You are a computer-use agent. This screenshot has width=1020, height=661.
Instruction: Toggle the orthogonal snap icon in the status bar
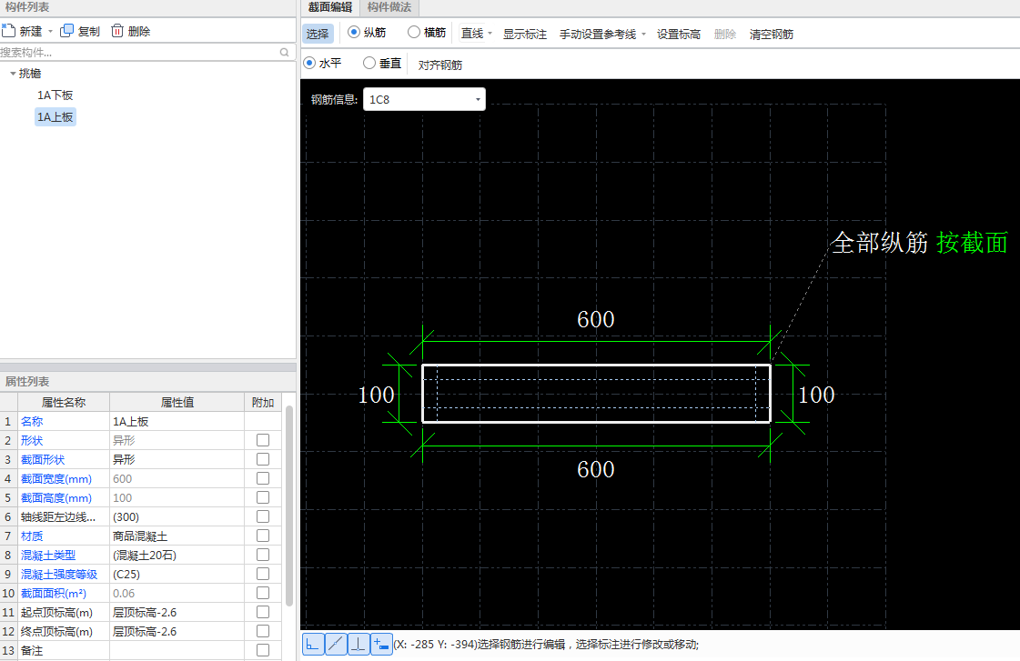[313, 644]
